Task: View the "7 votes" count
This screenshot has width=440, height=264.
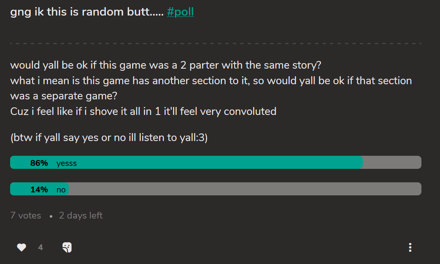Action: tap(25, 215)
